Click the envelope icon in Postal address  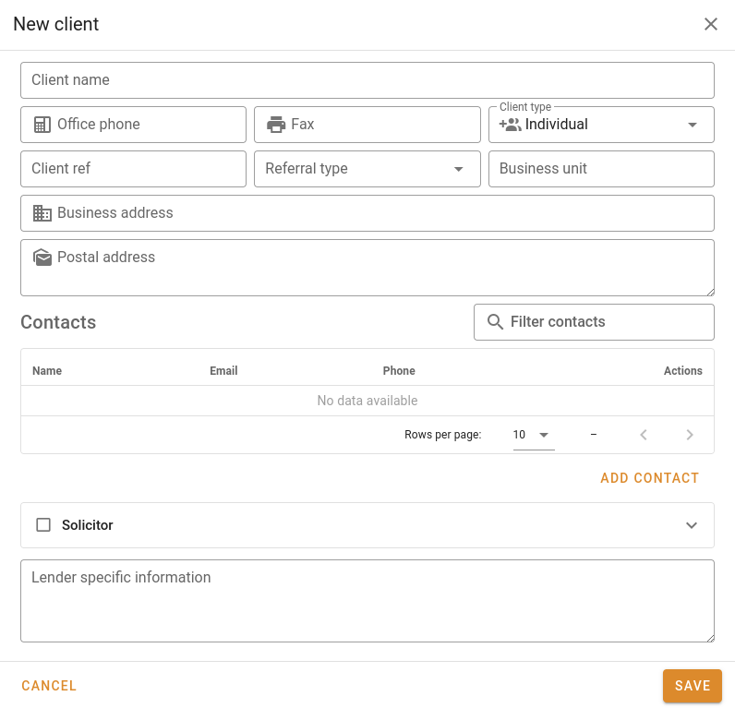pos(42,258)
